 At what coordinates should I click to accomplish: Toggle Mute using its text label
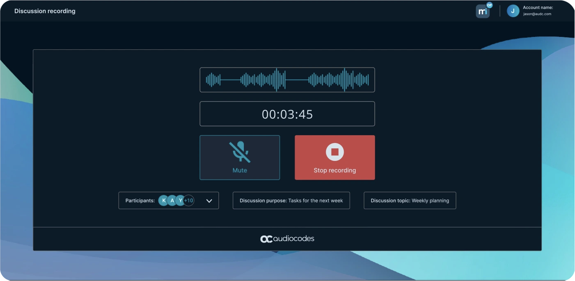(x=240, y=170)
